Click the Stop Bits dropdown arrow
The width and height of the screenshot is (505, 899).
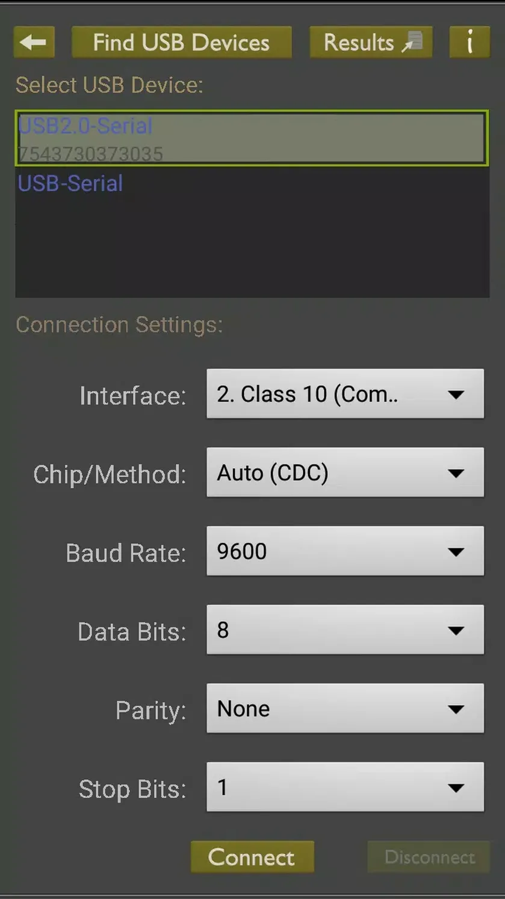456,788
